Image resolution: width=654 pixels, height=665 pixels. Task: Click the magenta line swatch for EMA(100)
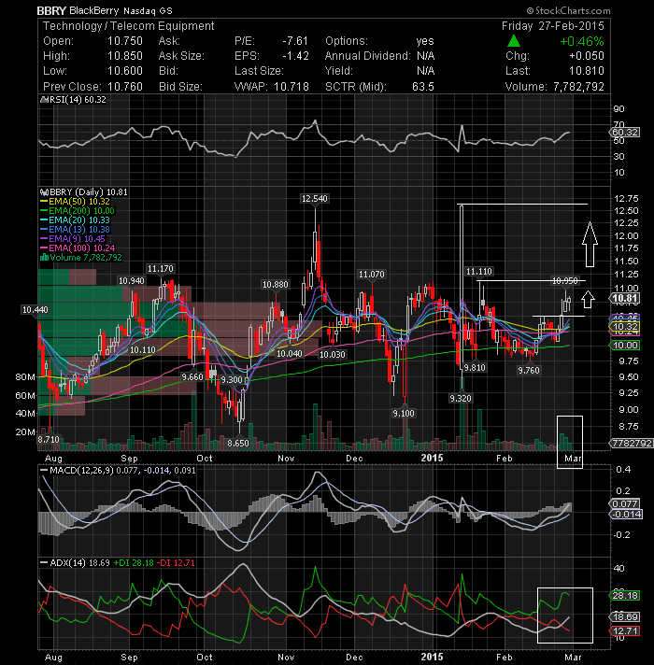[x=44, y=248]
